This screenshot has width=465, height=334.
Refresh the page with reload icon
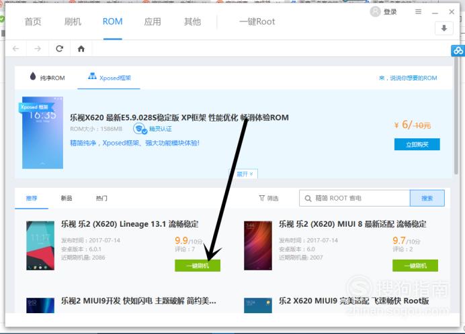point(60,48)
